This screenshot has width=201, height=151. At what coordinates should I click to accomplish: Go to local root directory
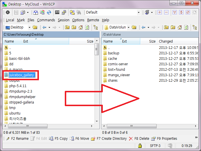pyautogui.click(x=74, y=27)
